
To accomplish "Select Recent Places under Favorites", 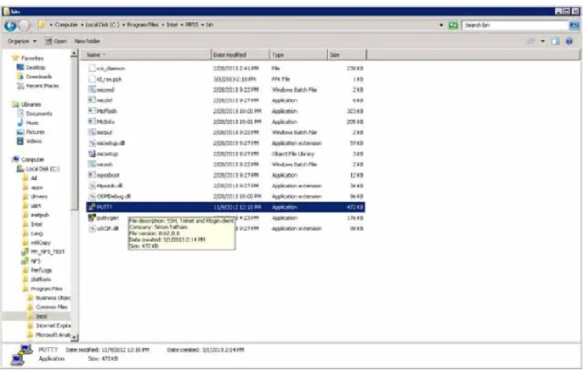I will [42, 86].
